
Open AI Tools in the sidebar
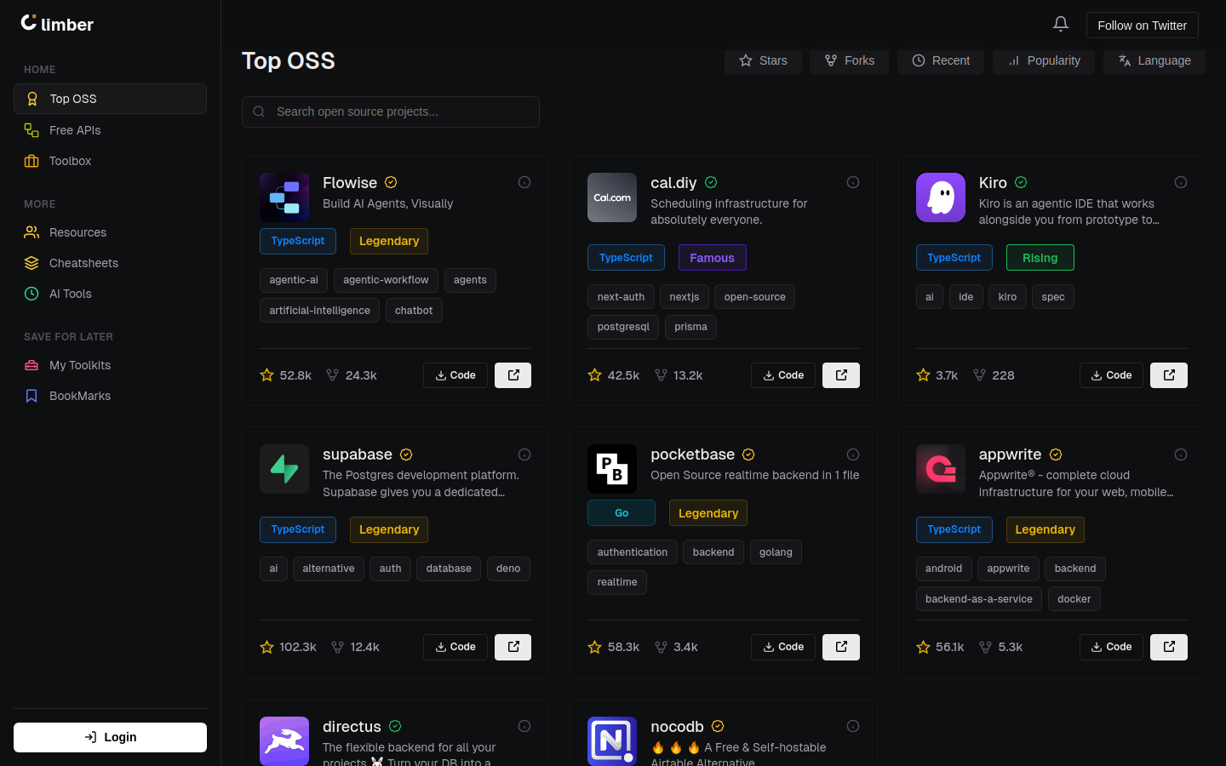click(110, 294)
